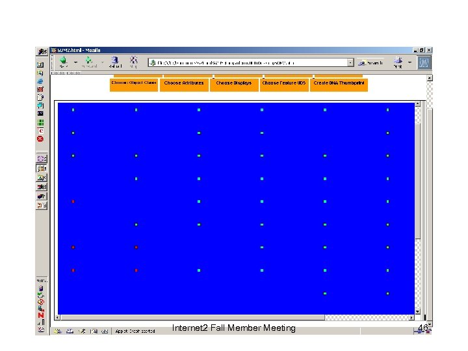Stop page loading with the Stop icon
This screenshot has width=468, height=351.
133,62
